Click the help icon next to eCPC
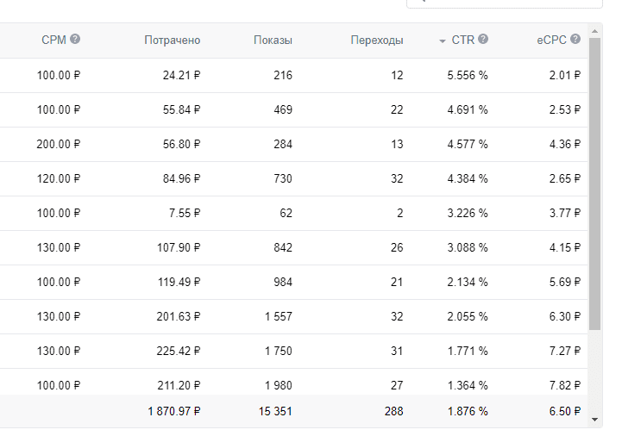The height and width of the screenshot is (436, 622). coord(575,40)
